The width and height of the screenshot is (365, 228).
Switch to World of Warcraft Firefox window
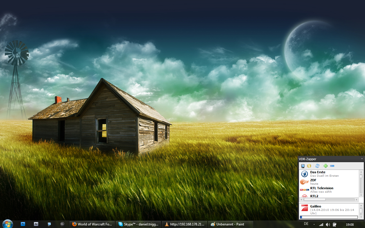(92, 224)
